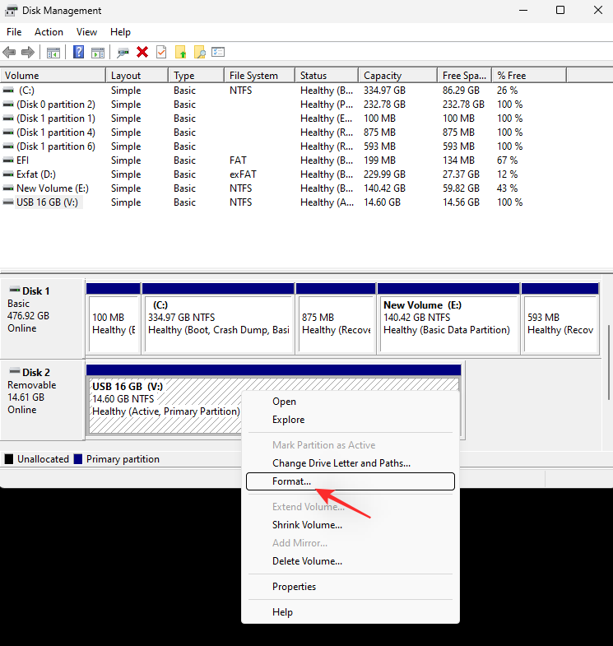Click the yellow folder green arrow icon
Viewport: 613px width, 646px height.
pos(180,52)
